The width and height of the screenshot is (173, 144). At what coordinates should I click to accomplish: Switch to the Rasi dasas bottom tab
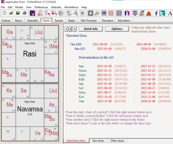tap(98, 141)
